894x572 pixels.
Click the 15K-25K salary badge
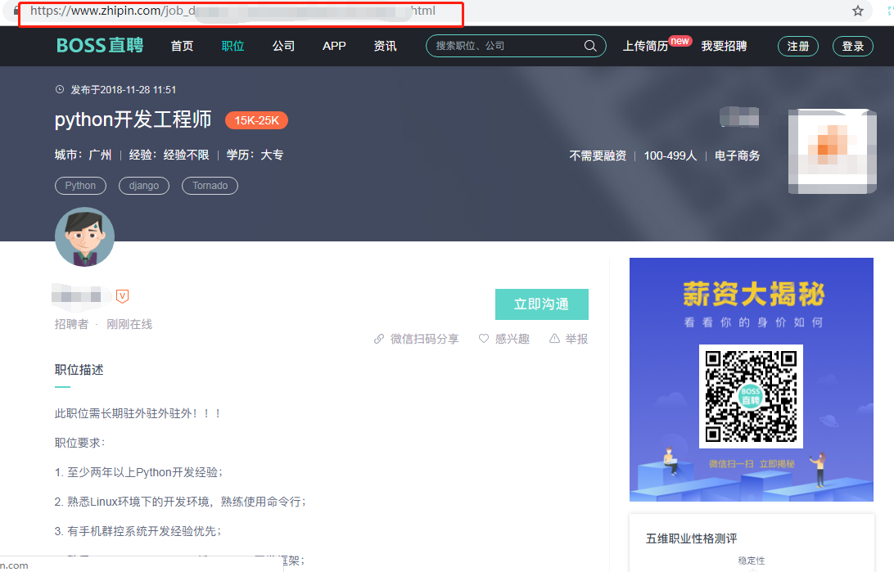(x=256, y=120)
